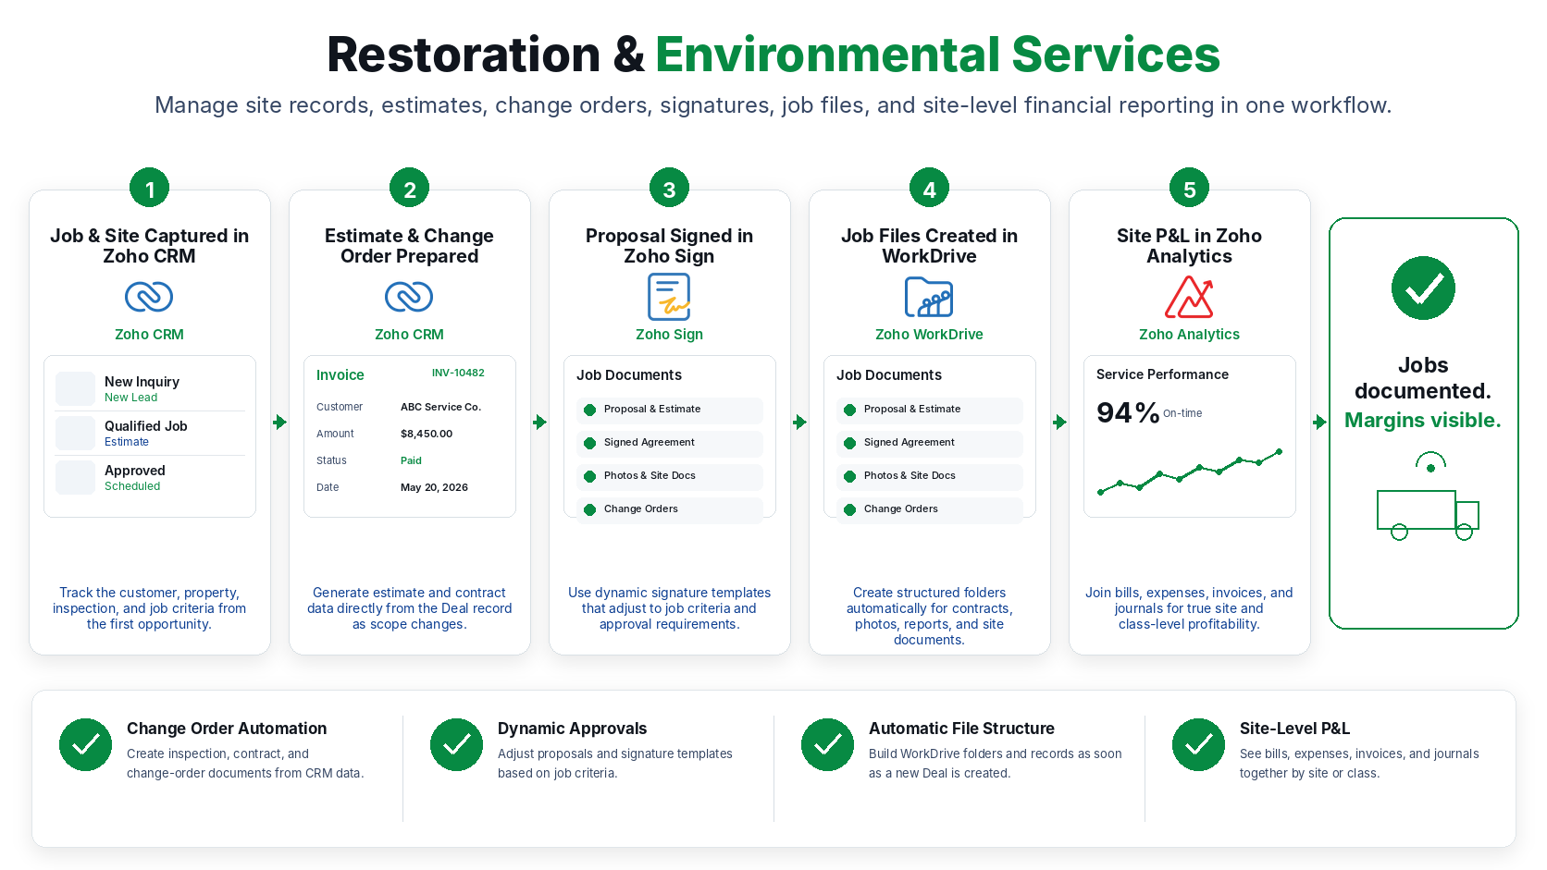
Task: Click the checkmark beside Dynamic Approvals
Action: tap(456, 744)
